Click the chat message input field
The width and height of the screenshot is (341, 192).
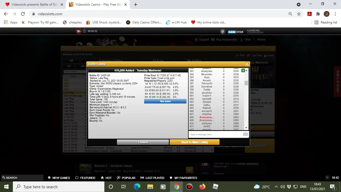coord(215,134)
